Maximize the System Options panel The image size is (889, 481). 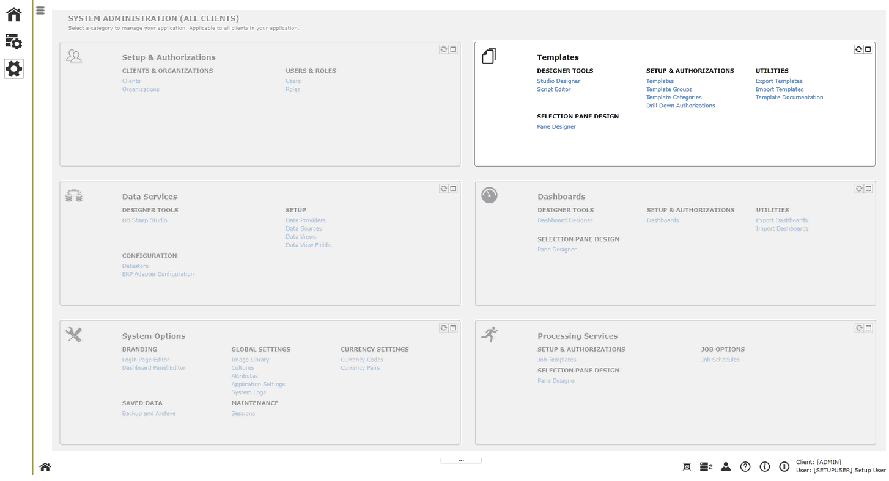(453, 328)
